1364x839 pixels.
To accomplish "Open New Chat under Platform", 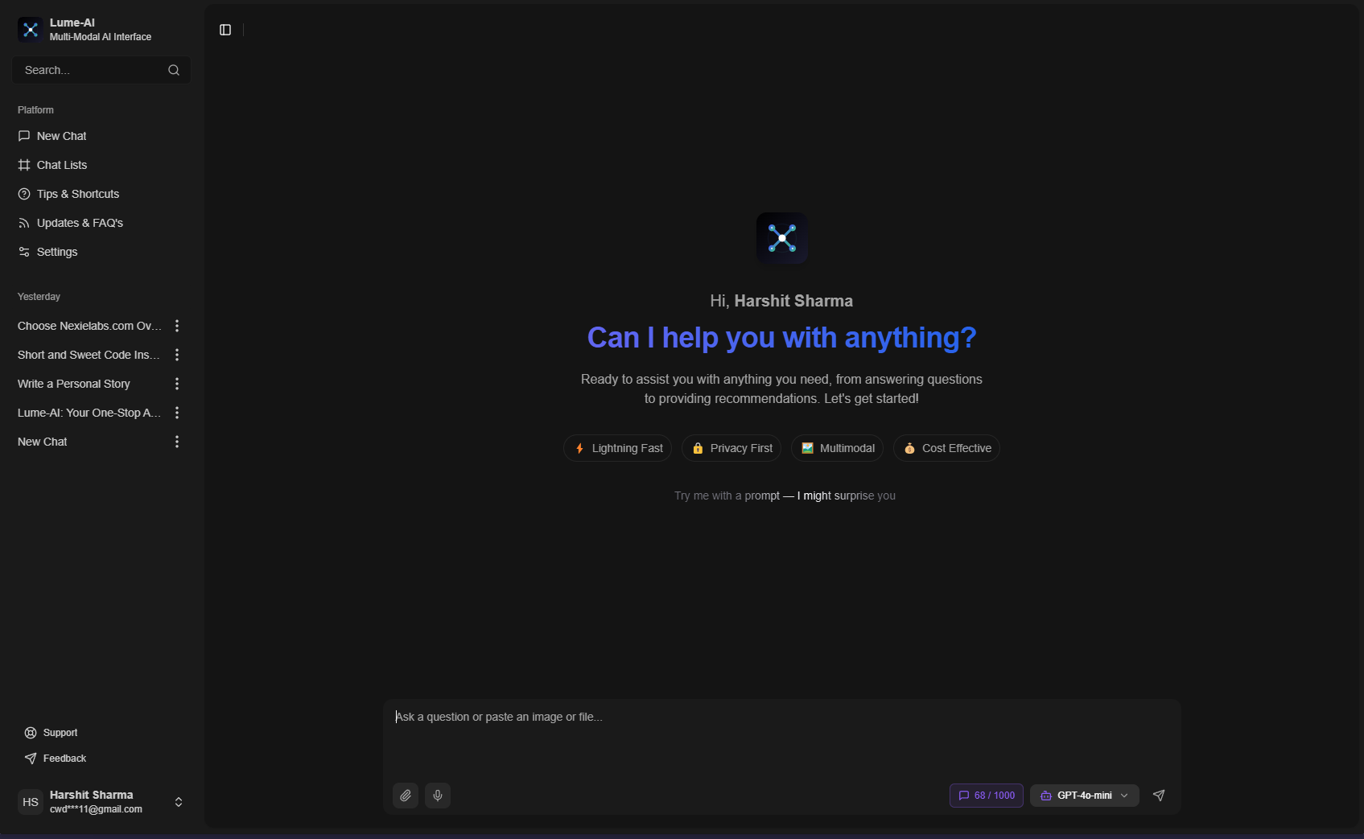I will click(x=101, y=136).
